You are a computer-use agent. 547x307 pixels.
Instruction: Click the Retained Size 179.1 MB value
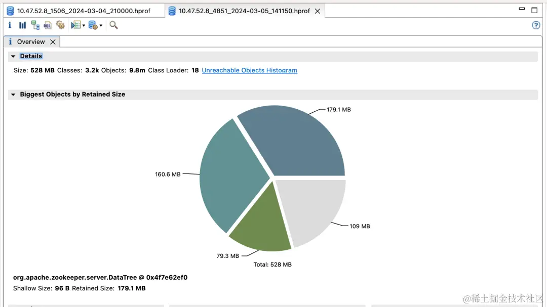(132, 288)
